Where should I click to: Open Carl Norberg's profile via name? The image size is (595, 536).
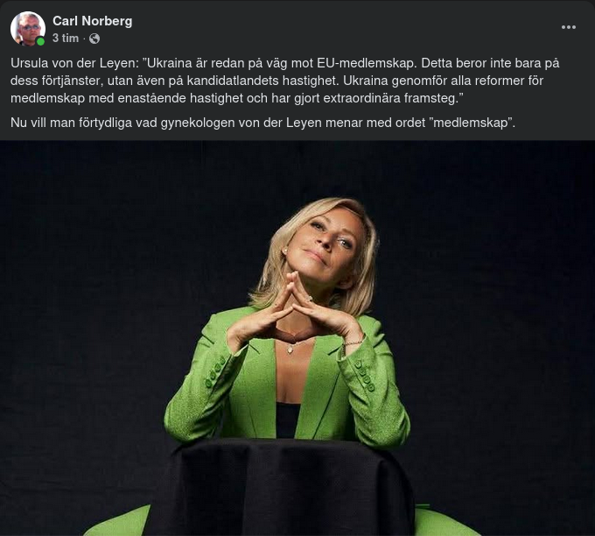tap(92, 21)
